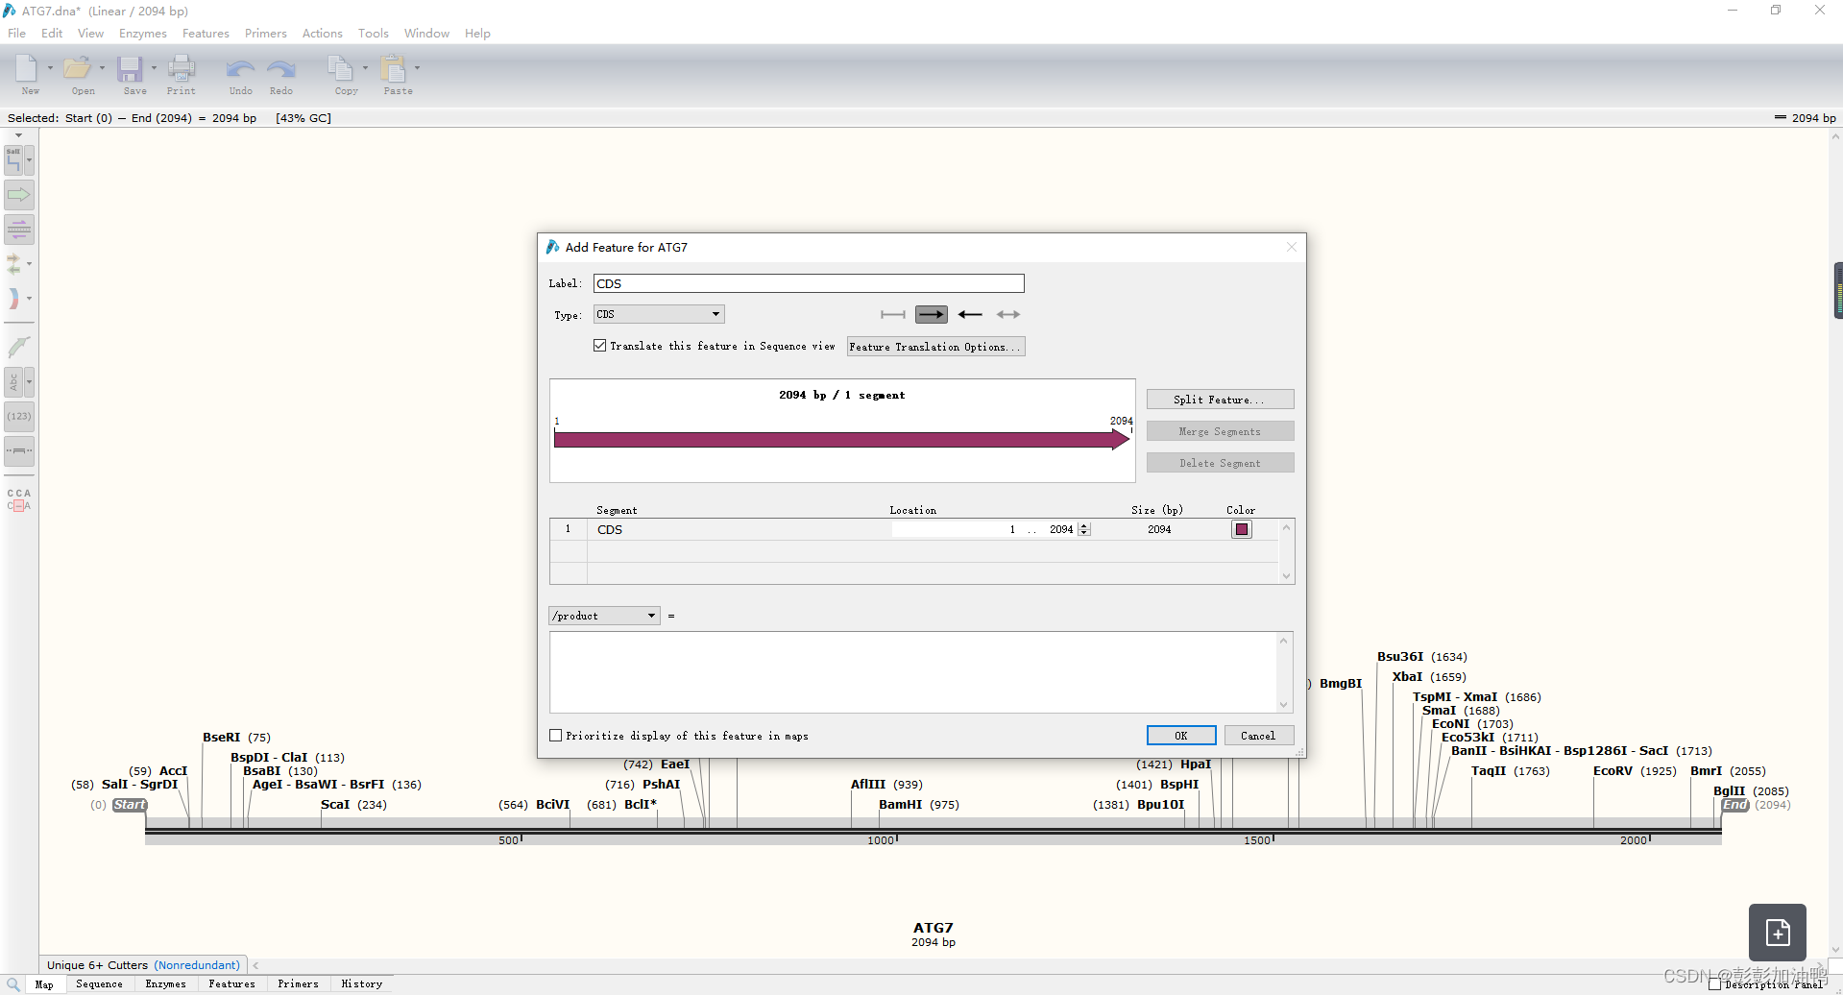
Task: Click the CDS segment color swatch
Action: (x=1242, y=529)
